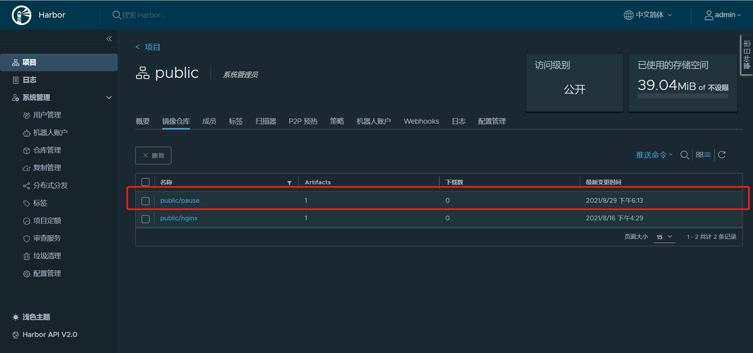Switch to the Webhooks tab
This screenshot has width=753, height=353.
pyautogui.click(x=422, y=121)
